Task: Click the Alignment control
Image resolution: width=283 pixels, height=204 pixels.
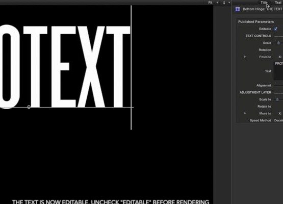Action: pos(278,85)
